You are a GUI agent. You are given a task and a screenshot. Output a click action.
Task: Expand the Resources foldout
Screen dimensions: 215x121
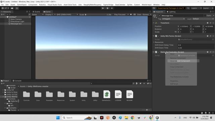(154, 42)
